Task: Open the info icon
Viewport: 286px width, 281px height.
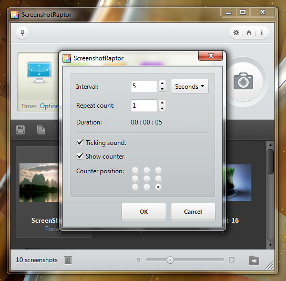Action: [262, 33]
